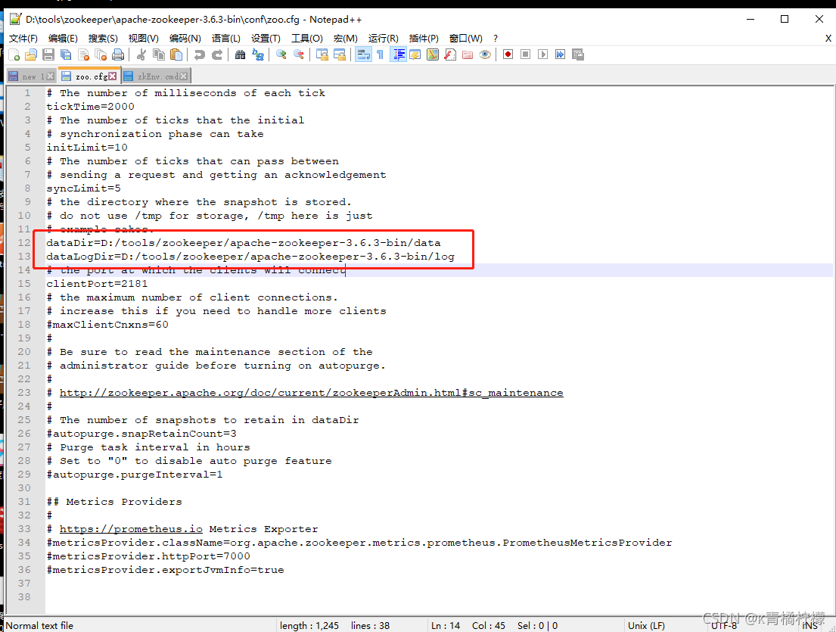This screenshot has width=836, height=632.
Task: Toggle the monitoring eye icon
Action: 485,54
